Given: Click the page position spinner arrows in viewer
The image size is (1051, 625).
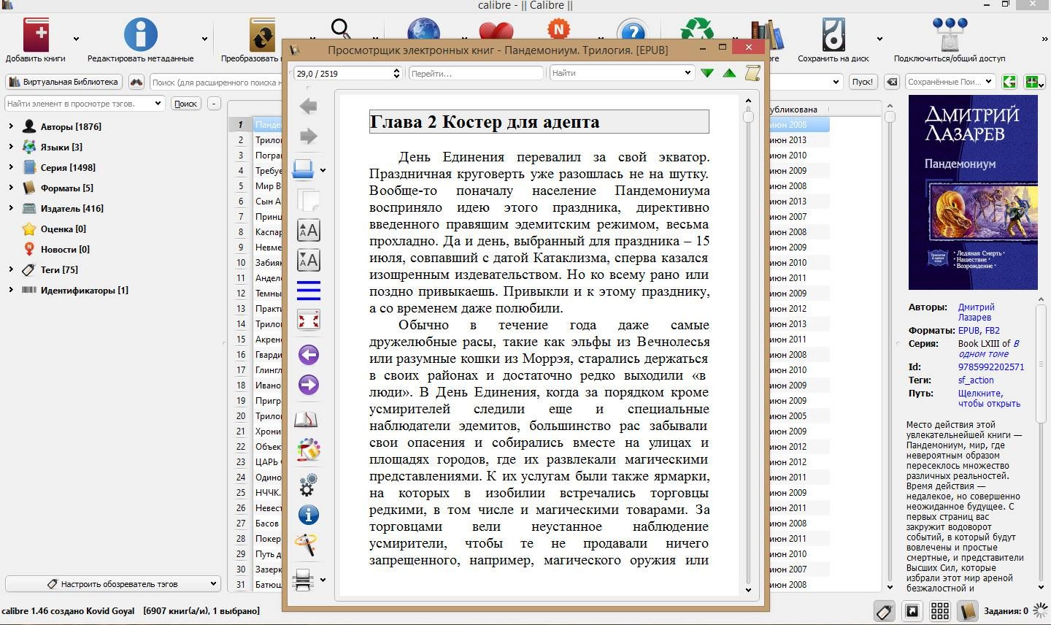Looking at the screenshot, I should point(396,73).
